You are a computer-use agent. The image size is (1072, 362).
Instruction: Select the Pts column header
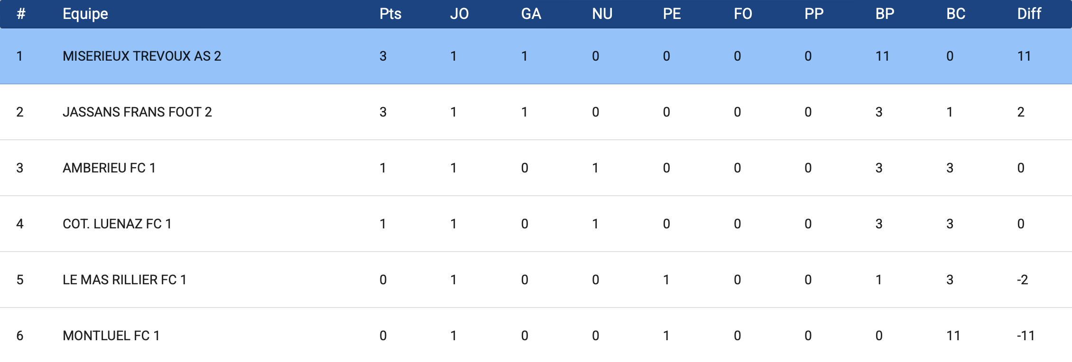click(390, 14)
